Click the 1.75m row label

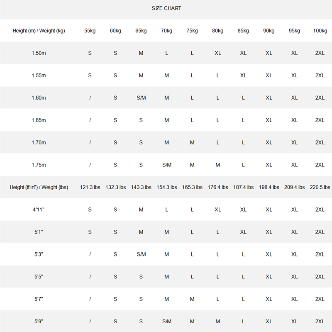point(39,165)
